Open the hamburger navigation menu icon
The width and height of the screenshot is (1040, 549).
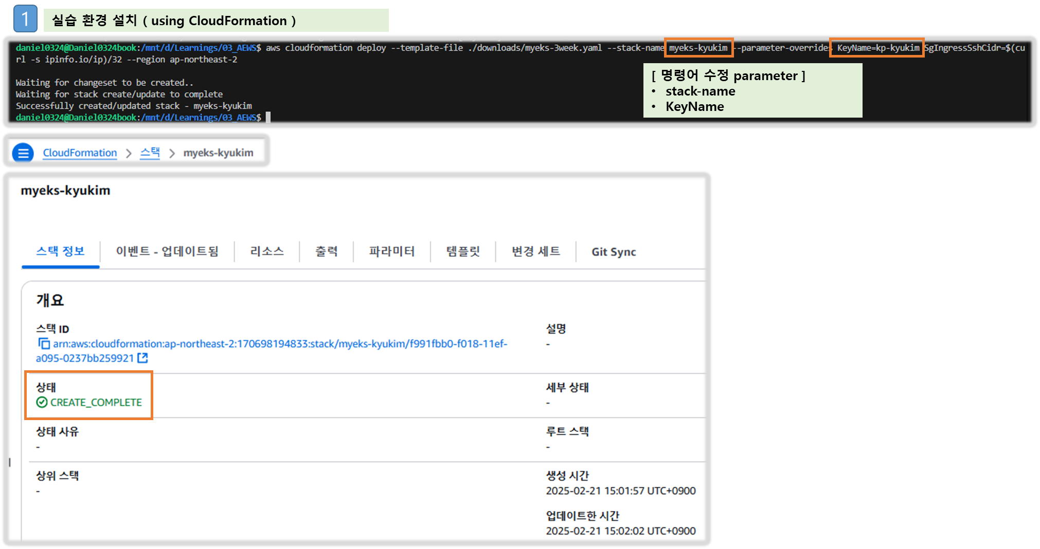[x=23, y=153]
